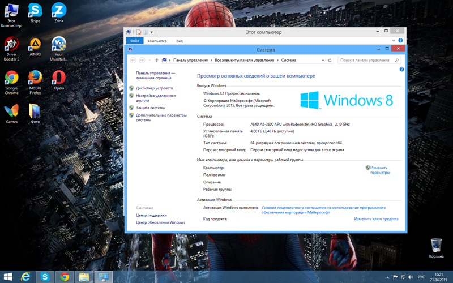
Task: Select the Your Uninstaller desktop icon
Action: (x=59, y=49)
